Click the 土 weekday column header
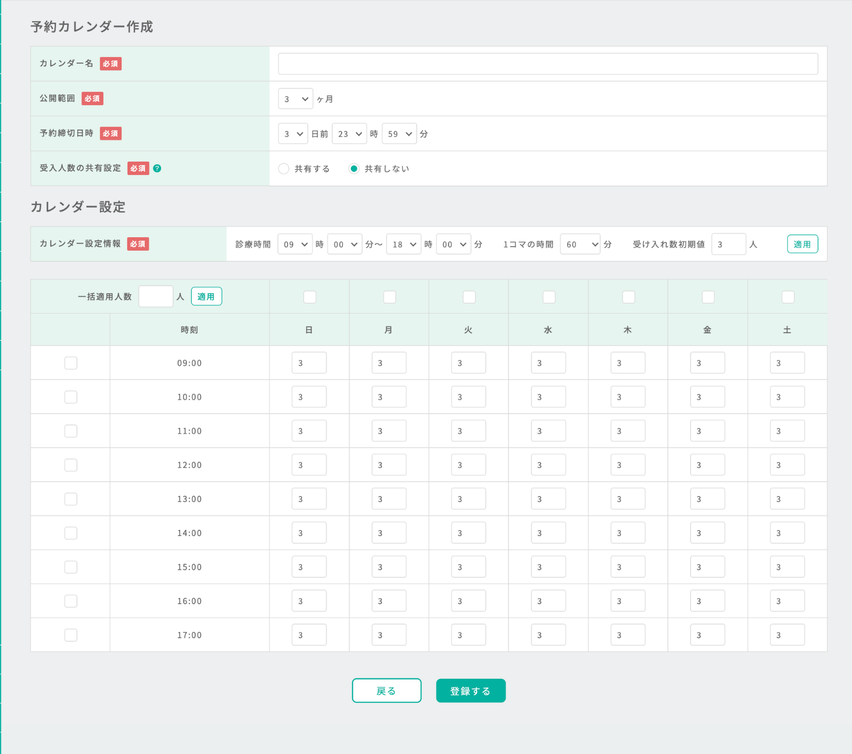 tap(787, 330)
